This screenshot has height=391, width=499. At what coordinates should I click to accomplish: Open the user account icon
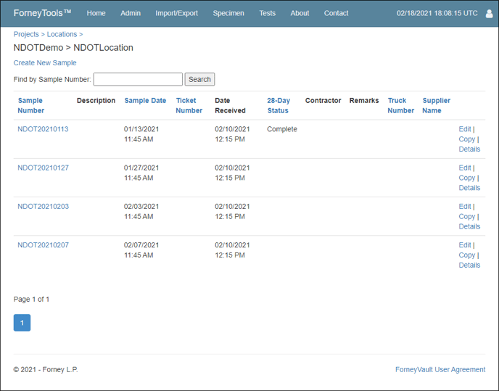pyautogui.click(x=489, y=13)
